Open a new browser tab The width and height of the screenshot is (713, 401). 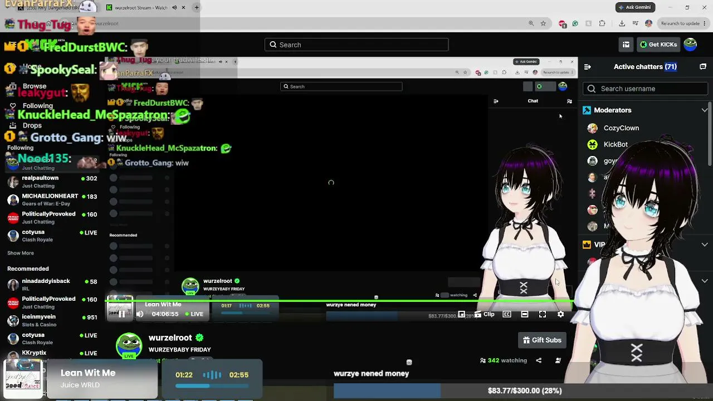coord(197,7)
